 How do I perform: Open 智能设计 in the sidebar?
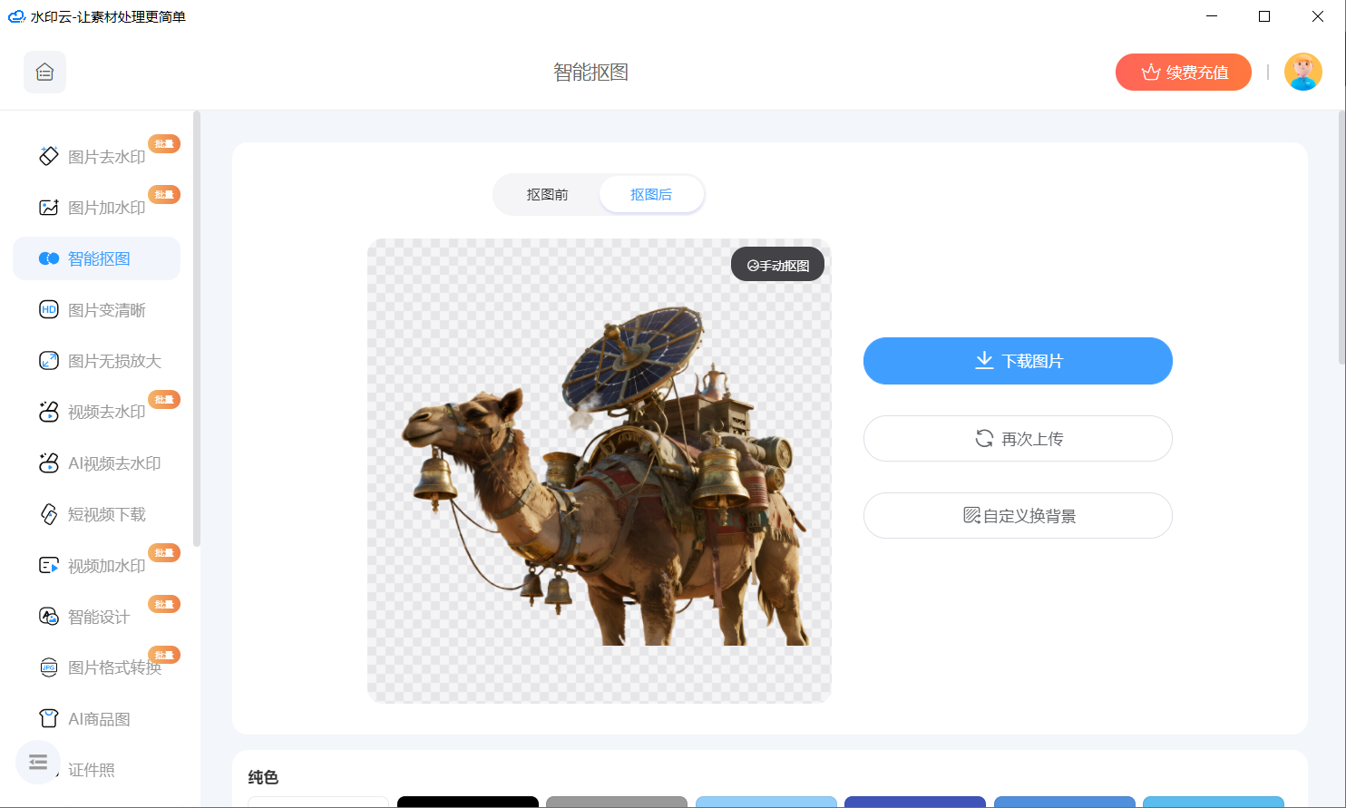pos(97,617)
